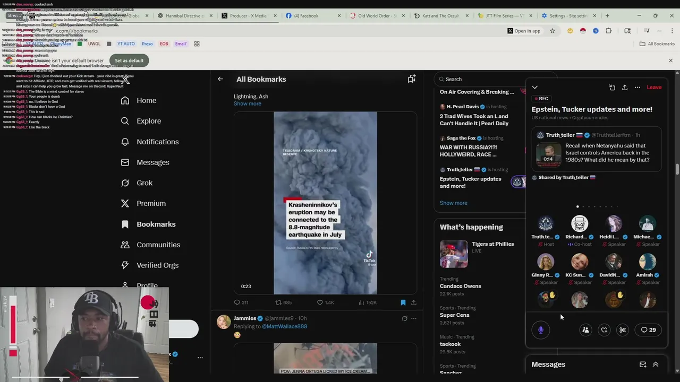Dismiss the default browser infobar
This screenshot has height=382, width=680.
pyautogui.click(x=670, y=60)
